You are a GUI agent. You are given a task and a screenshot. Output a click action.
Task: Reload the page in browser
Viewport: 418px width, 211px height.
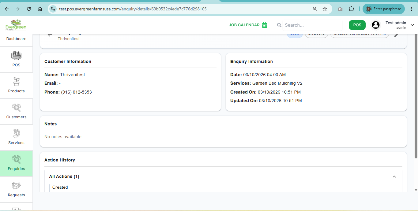(29, 9)
